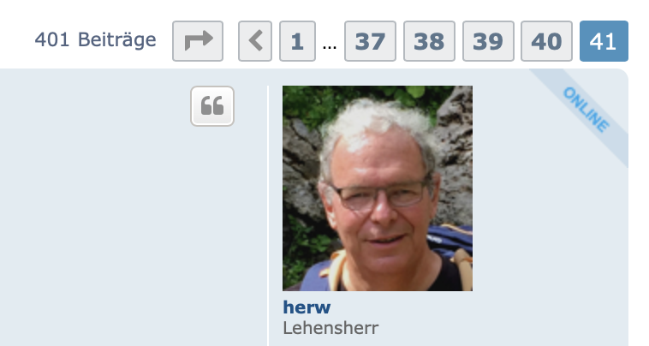Navigate to page 37
Viewport: 649px width, 346px height.
click(x=370, y=41)
